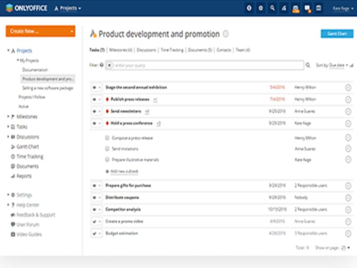Image resolution: width=357 pixels, height=268 pixels.
Task: Open the Mail icon in the top bar
Action: [x=295, y=8]
